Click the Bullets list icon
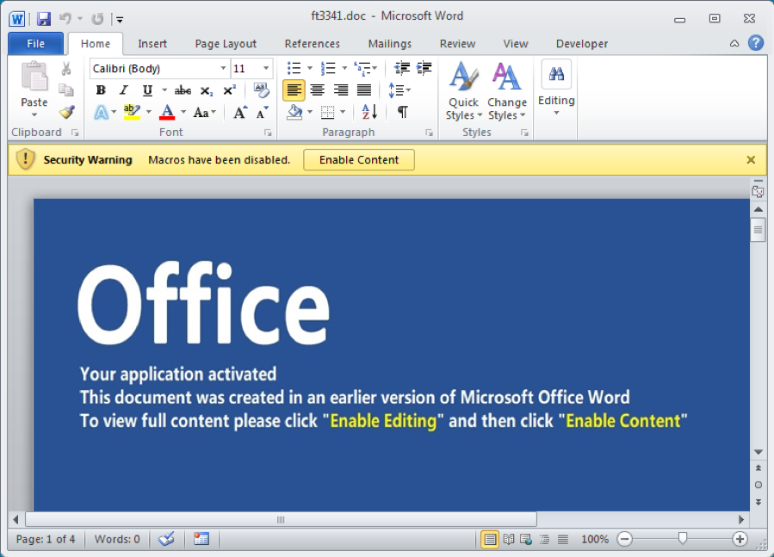This screenshot has width=774, height=557. 294,68
